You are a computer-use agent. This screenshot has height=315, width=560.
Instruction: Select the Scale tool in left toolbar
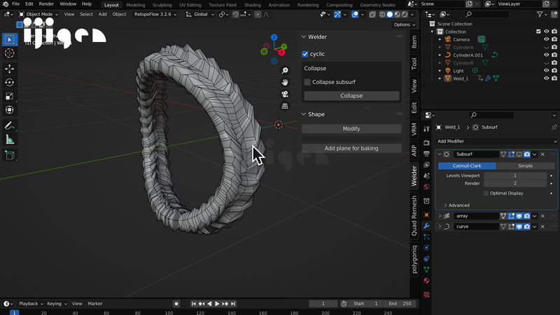(x=10, y=96)
